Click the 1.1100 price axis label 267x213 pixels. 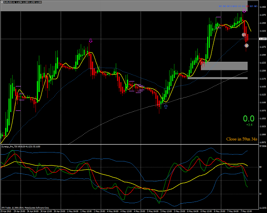tap(263, 103)
